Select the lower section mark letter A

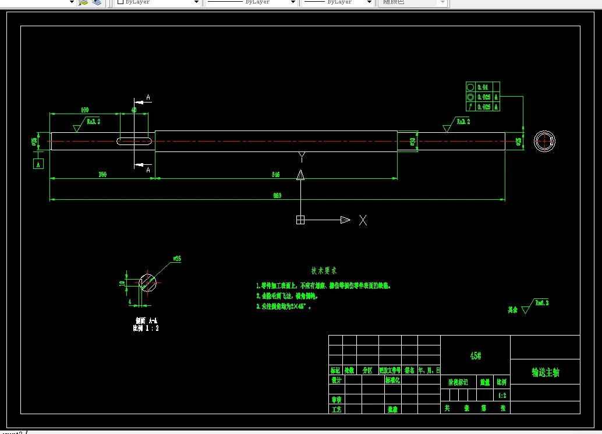pyautogui.click(x=148, y=170)
